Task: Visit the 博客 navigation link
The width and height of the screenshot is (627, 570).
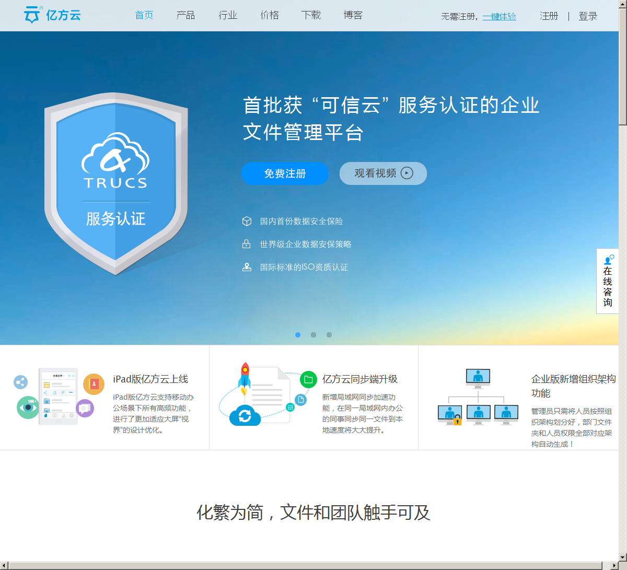Action: pyautogui.click(x=353, y=15)
